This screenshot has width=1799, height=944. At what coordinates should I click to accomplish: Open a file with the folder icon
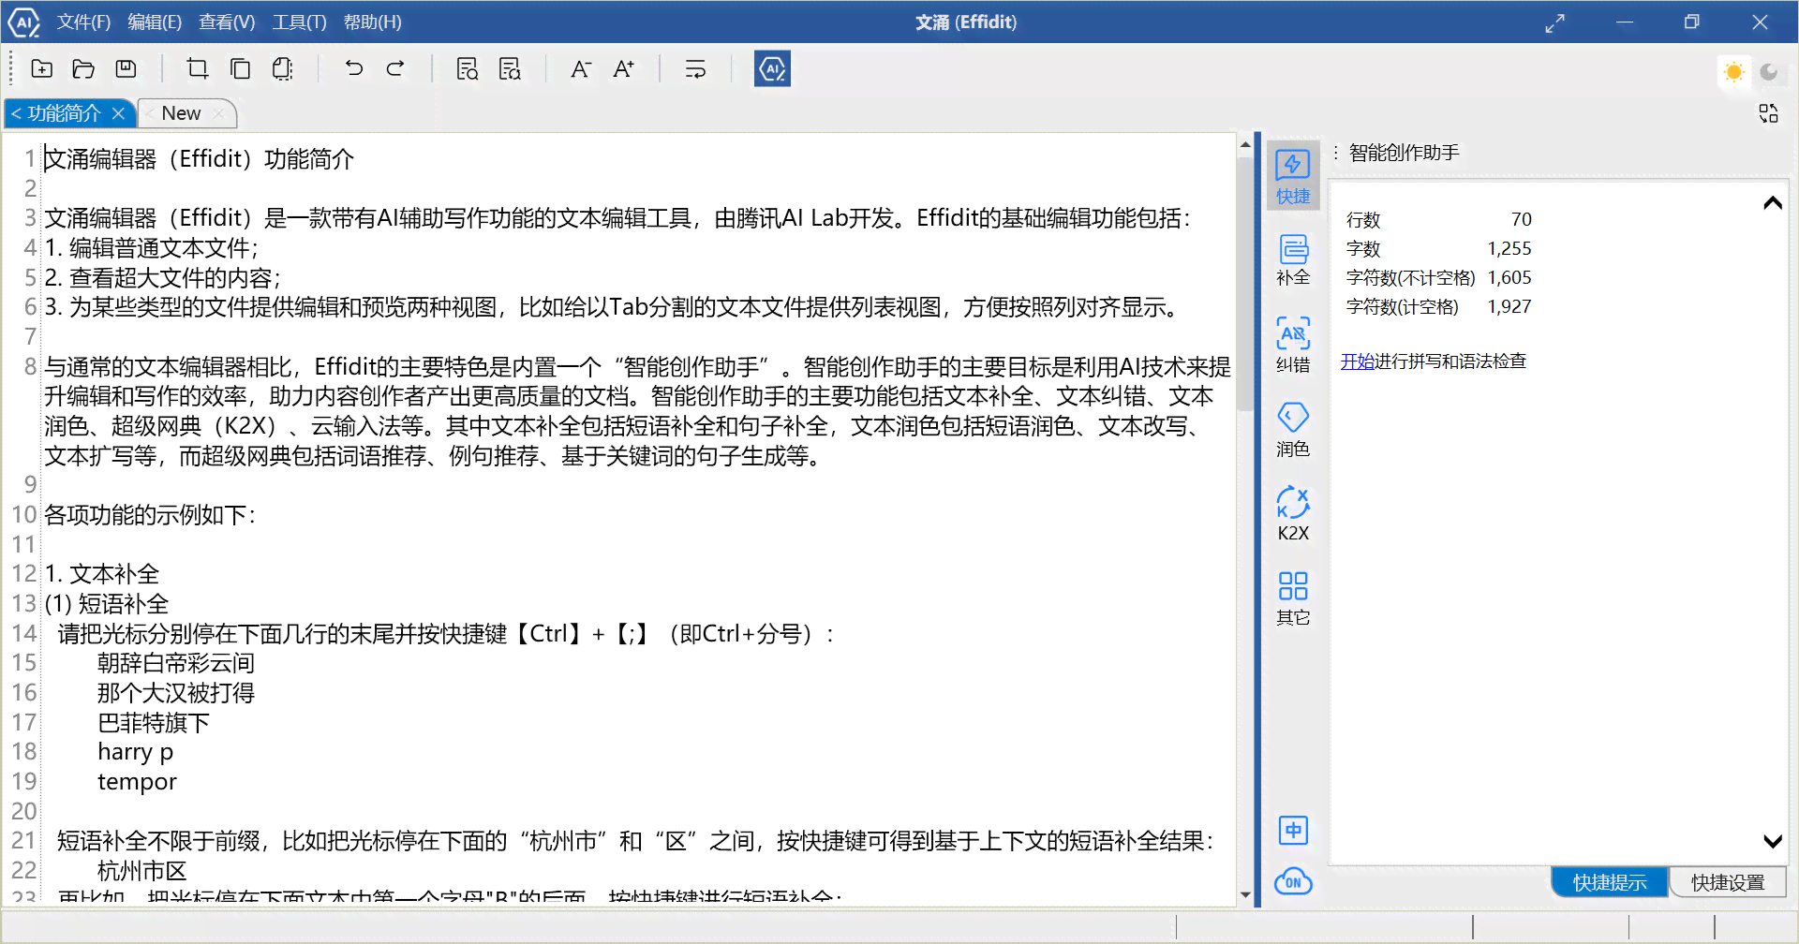click(83, 68)
